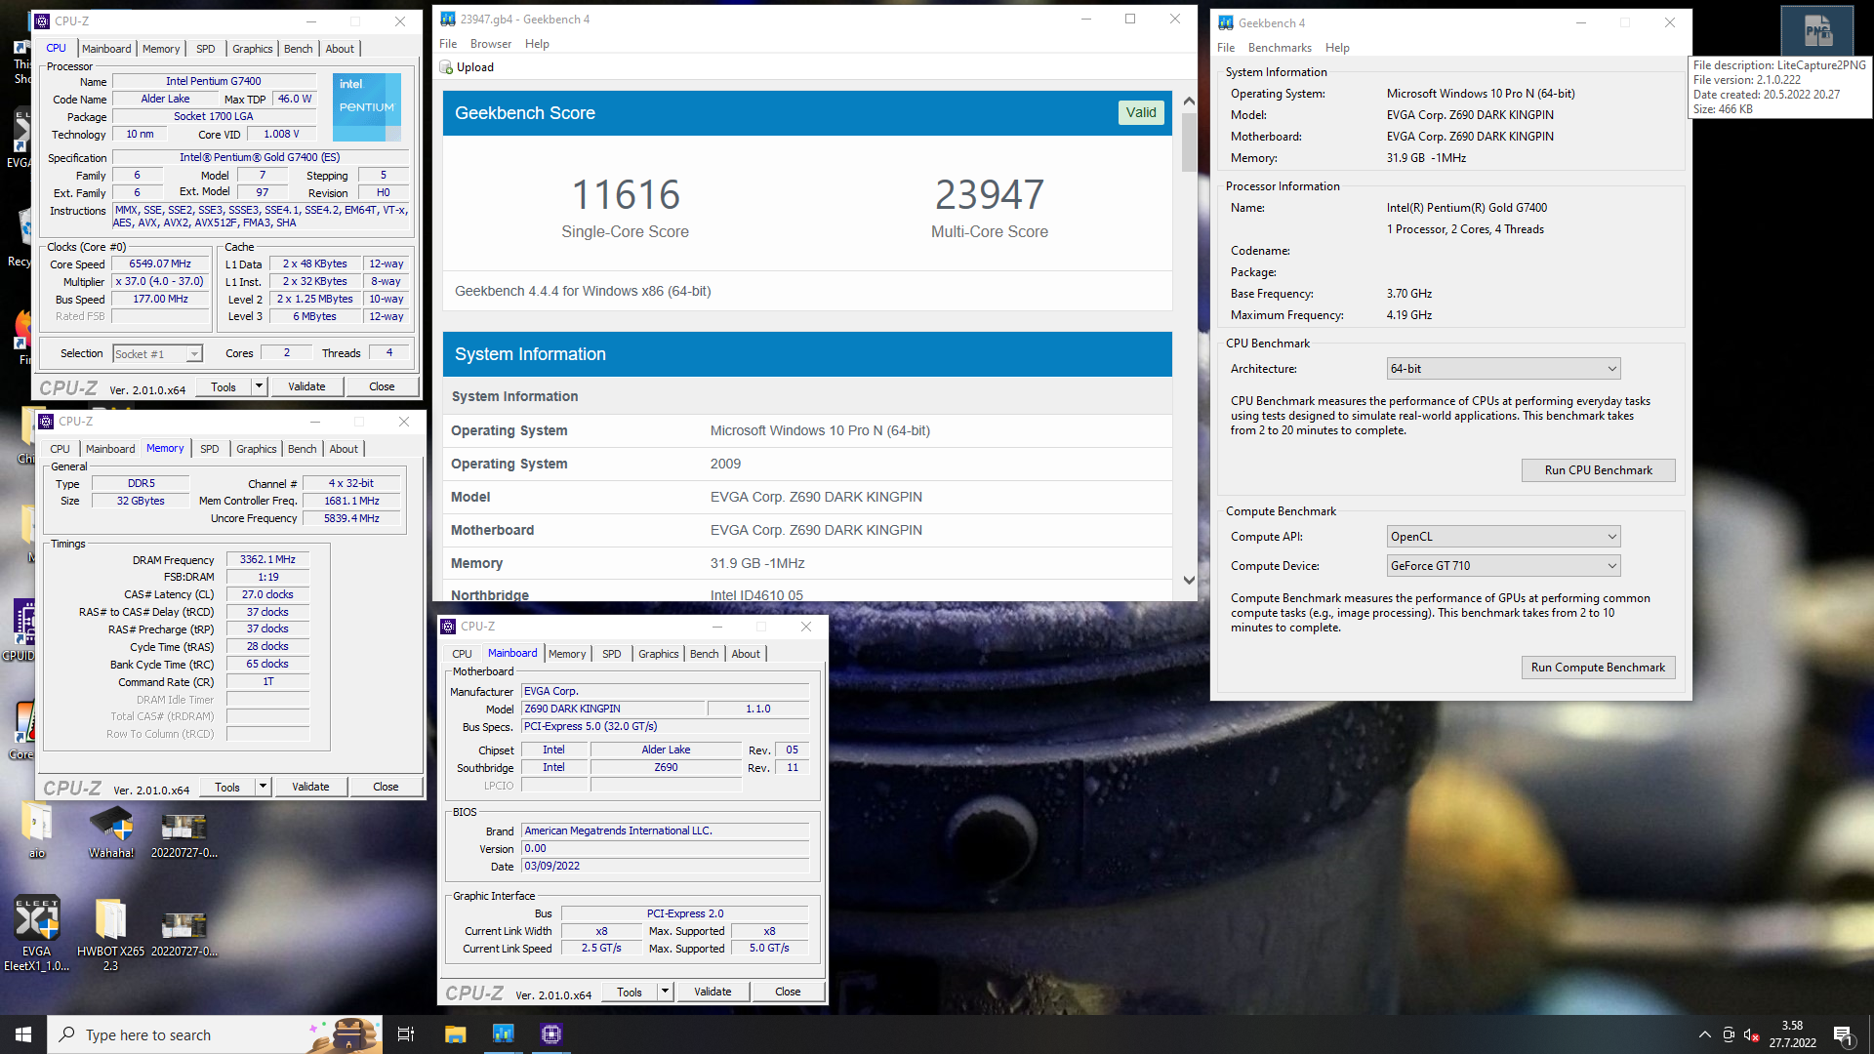This screenshot has height=1054, width=1874.
Task: Click the scroll-down arrow in Geekbench result
Action: tap(1189, 580)
